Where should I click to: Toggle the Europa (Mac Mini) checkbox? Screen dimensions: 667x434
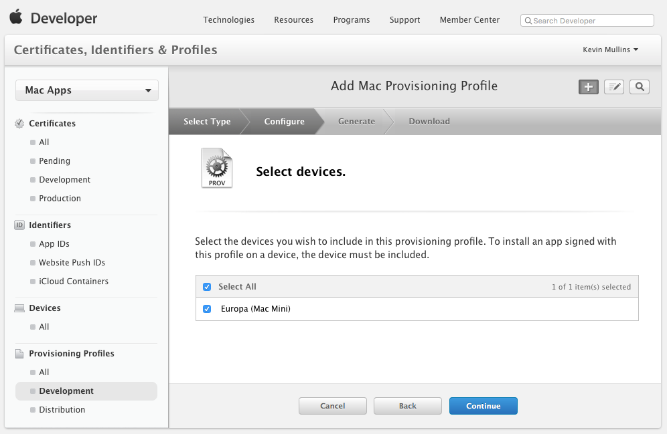207,309
